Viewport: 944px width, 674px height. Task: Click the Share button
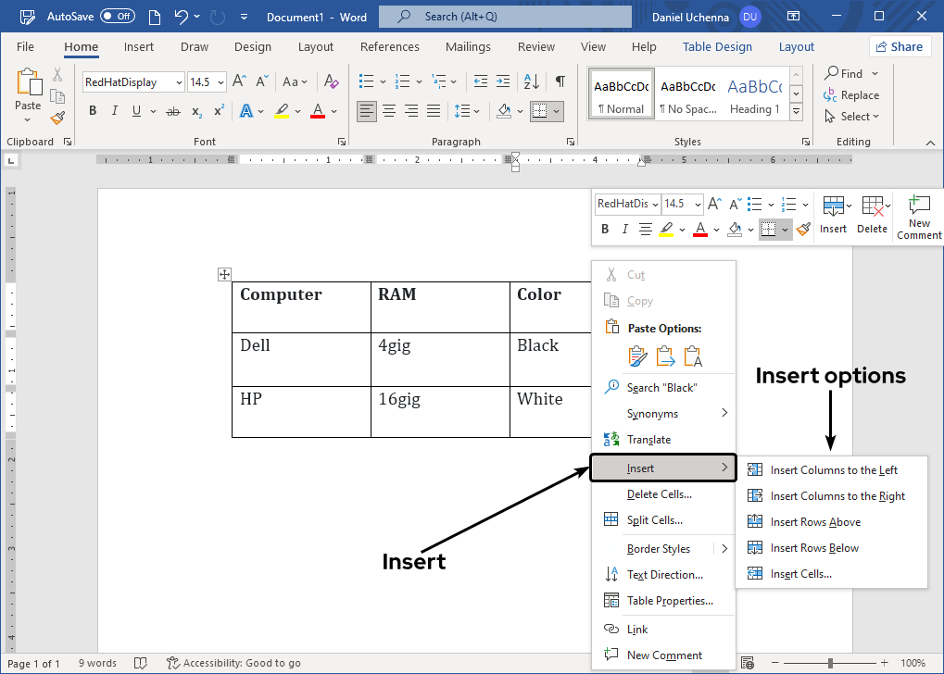pos(898,46)
